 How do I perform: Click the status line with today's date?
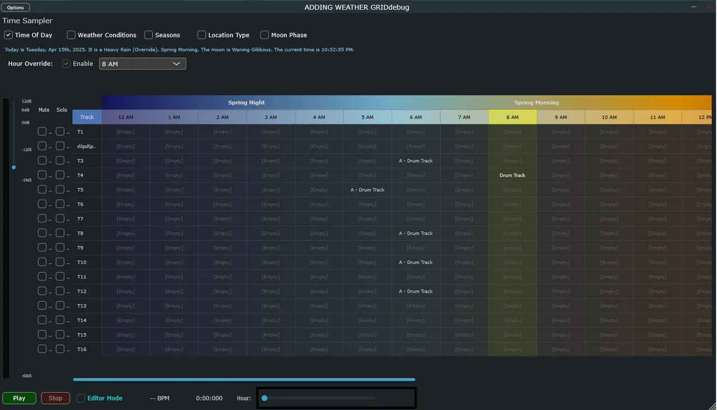pyautogui.click(x=179, y=49)
